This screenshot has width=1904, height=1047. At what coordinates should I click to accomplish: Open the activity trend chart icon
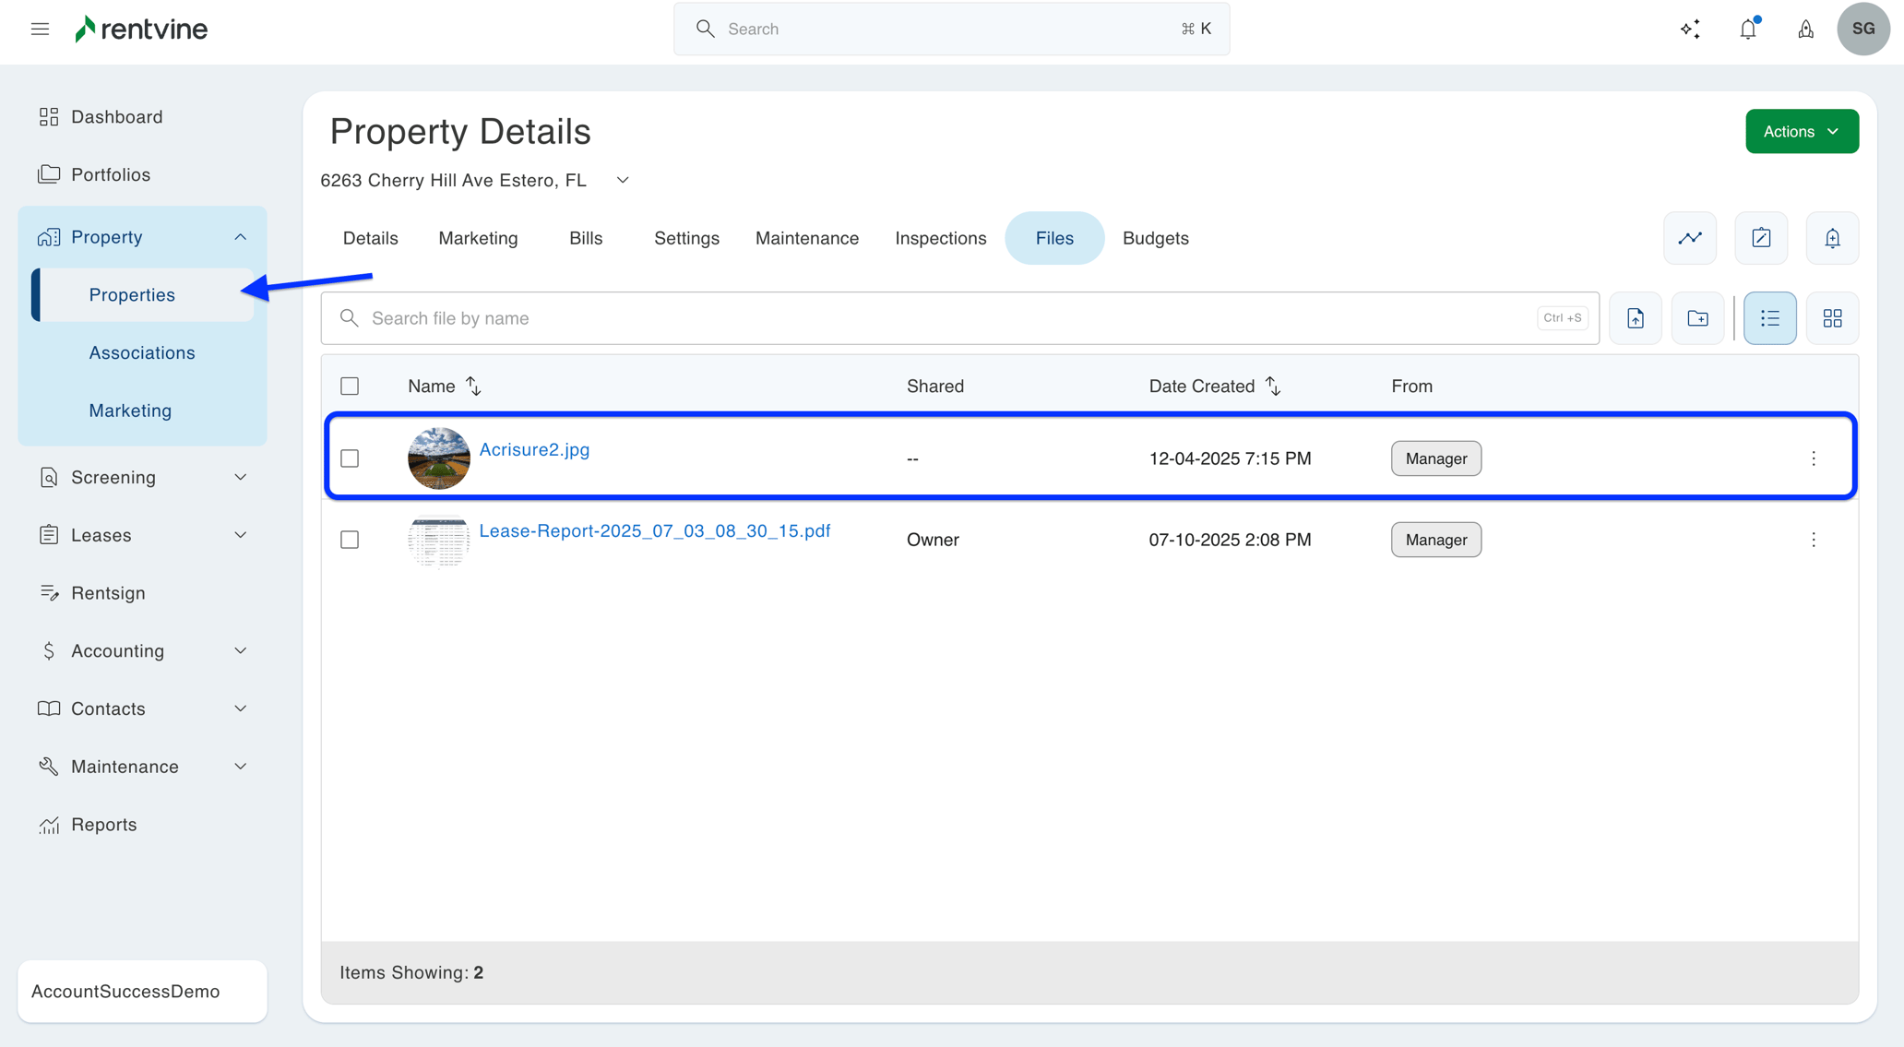pyautogui.click(x=1690, y=237)
